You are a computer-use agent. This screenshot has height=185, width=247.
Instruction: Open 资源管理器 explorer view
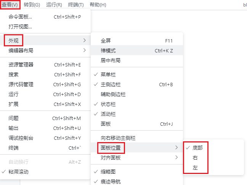21,65
